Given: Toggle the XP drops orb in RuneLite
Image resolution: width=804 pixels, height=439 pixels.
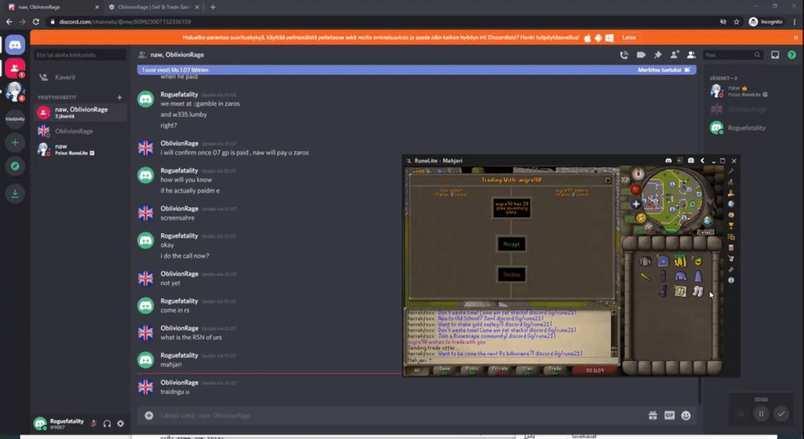Looking at the screenshot, I should [x=625, y=180].
